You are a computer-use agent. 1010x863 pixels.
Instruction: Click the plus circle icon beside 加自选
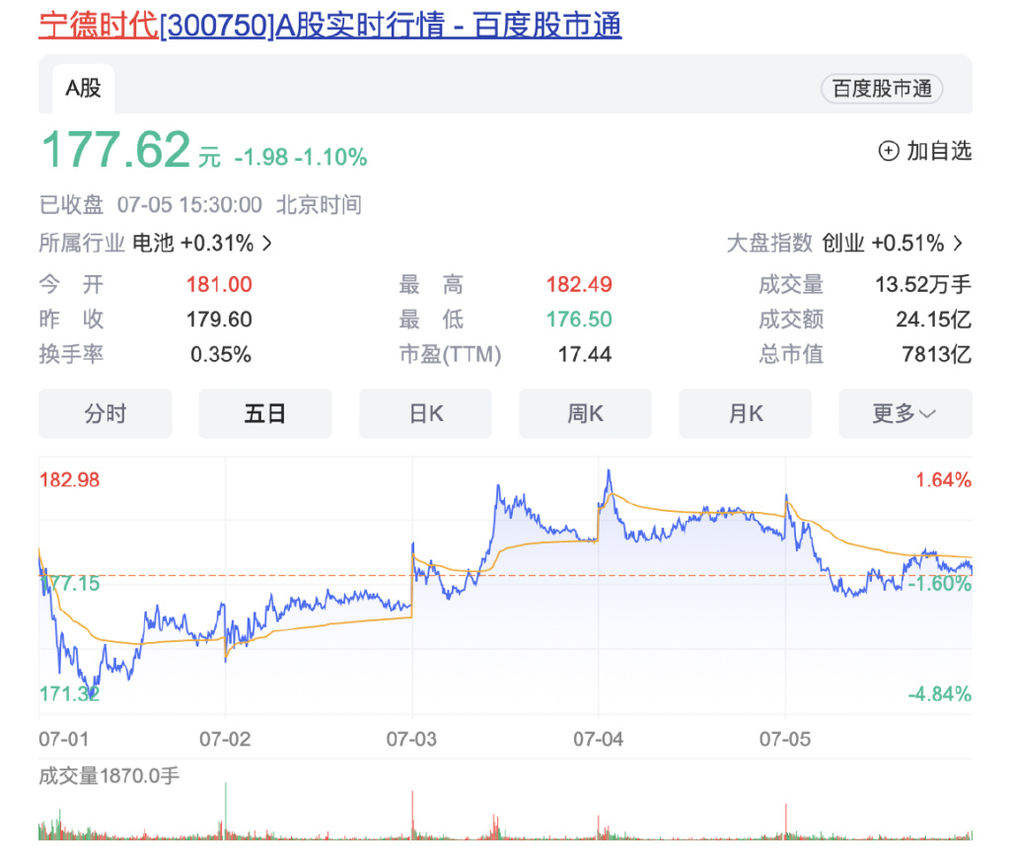click(x=889, y=151)
